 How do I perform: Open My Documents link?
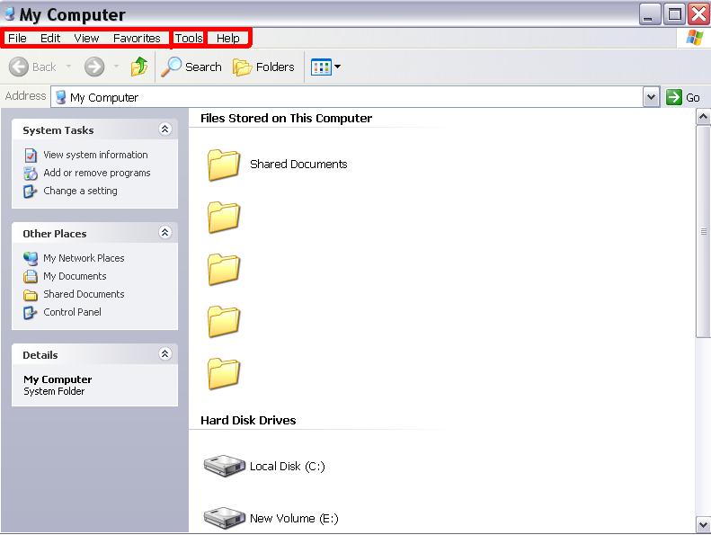75,276
